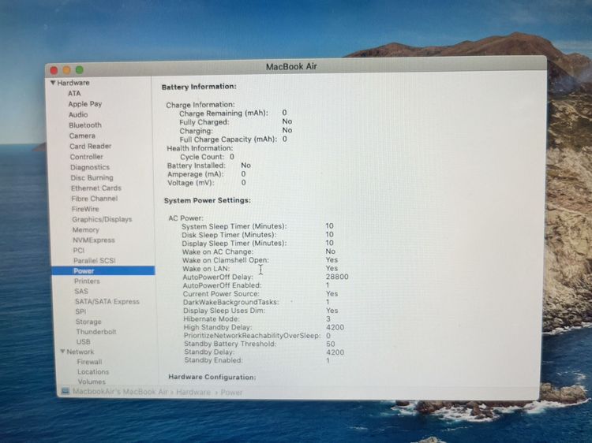Image resolution: width=592 pixels, height=443 pixels.
Task: Select Firewall under Network
Action: pos(89,362)
